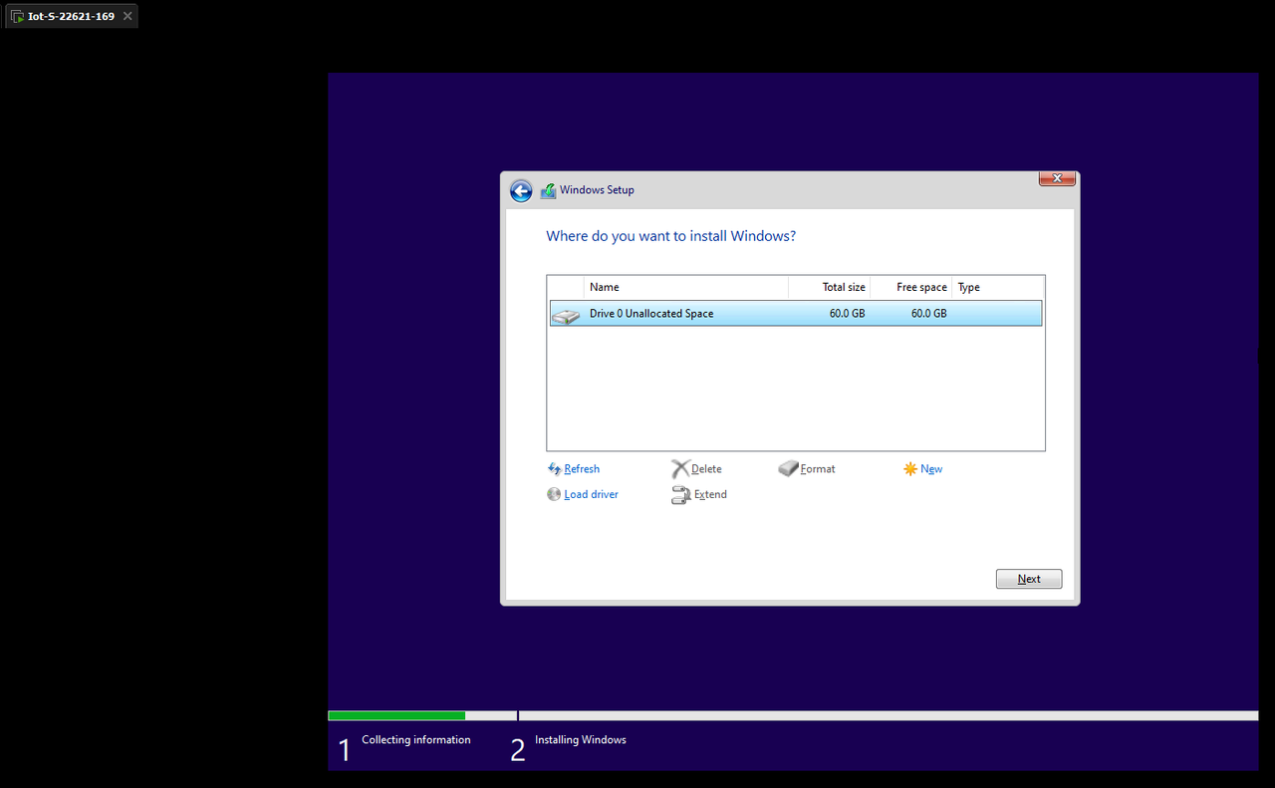Click the New star icon
Screen dimensions: 1275x788
click(x=910, y=469)
